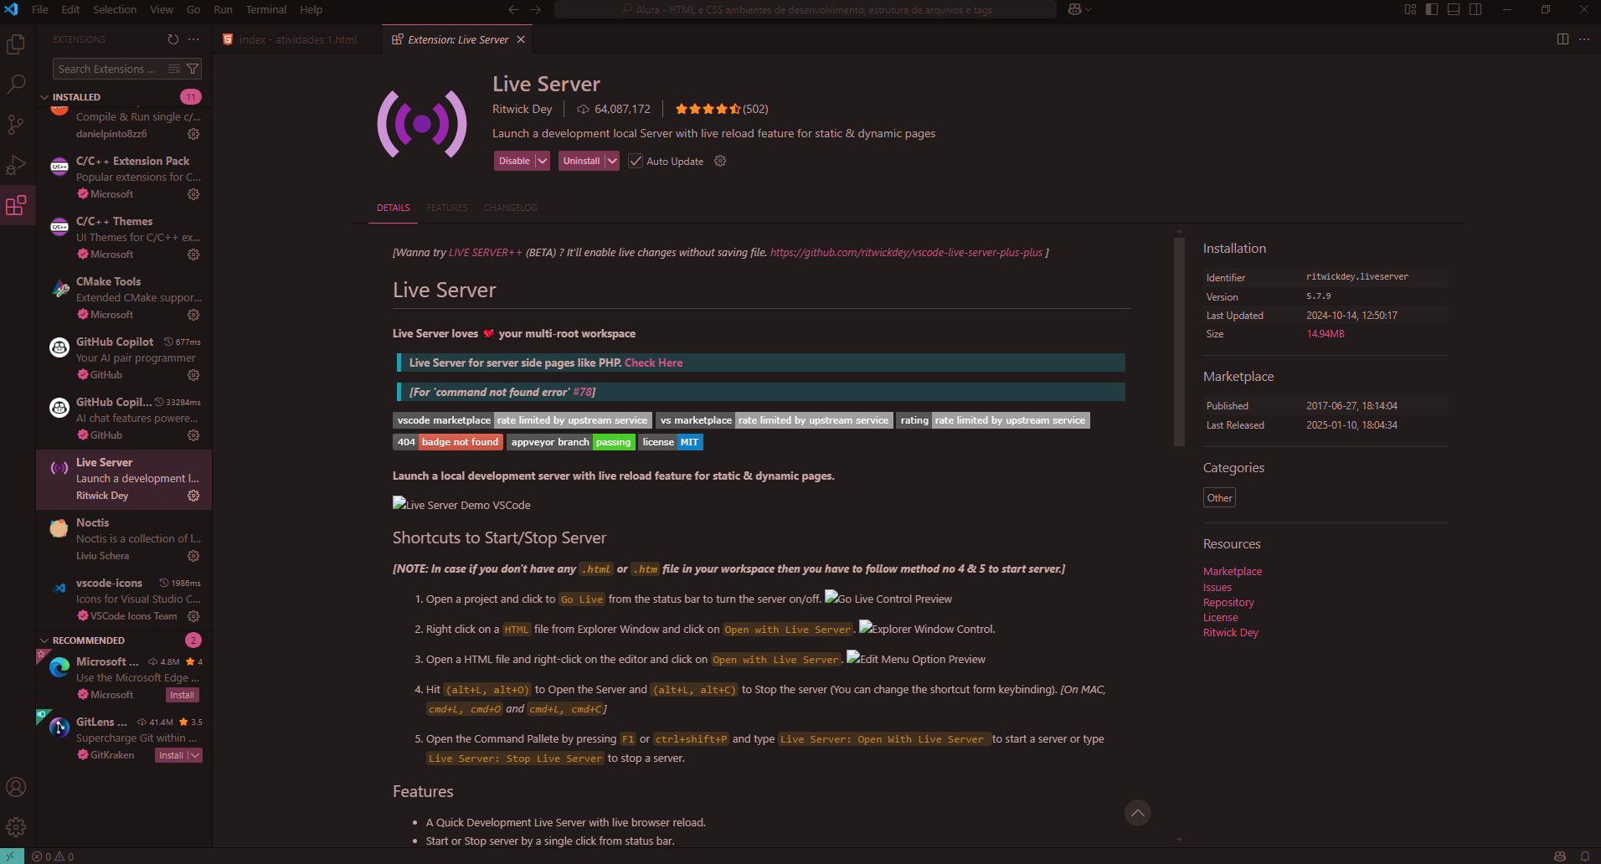The image size is (1601, 864).
Task: Open Copilot dropdown chevron in title bar
Action: click(x=1089, y=9)
